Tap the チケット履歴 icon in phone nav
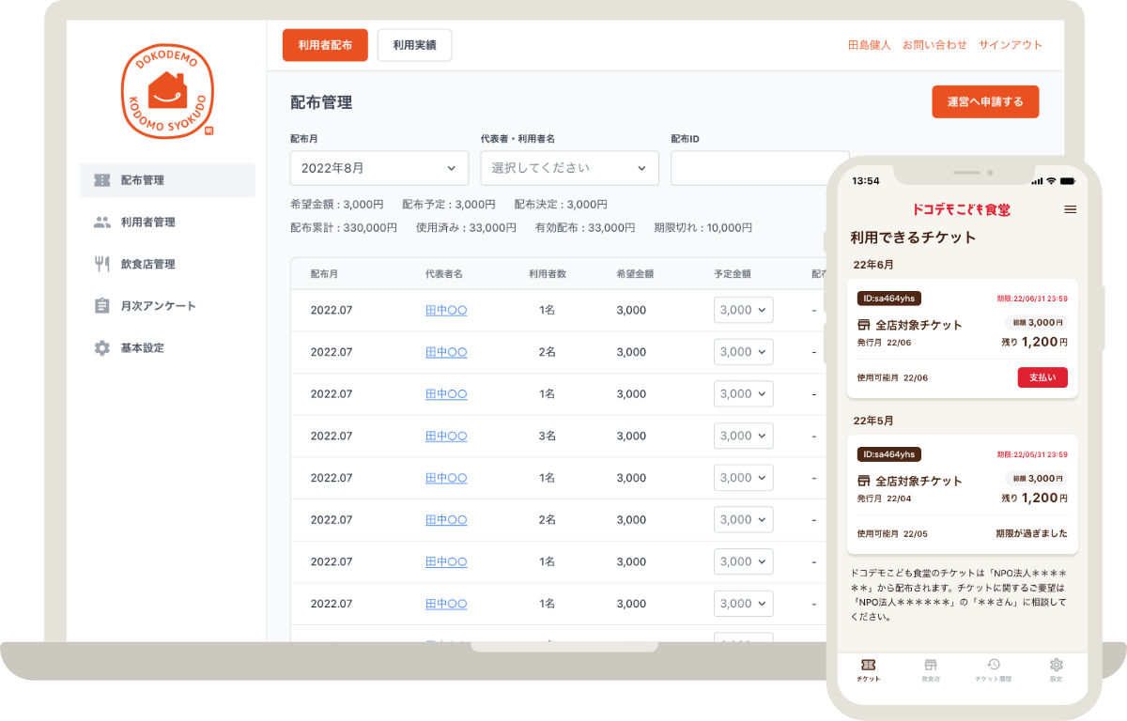 tap(993, 666)
